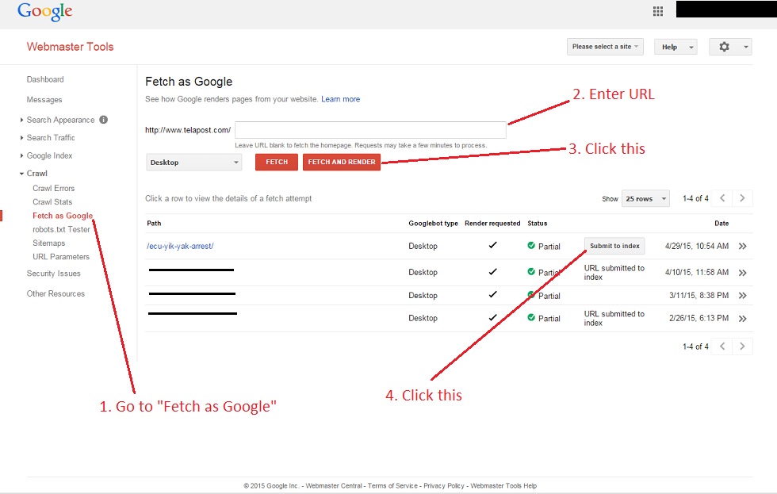Go to next page in bottom pager
The image size is (777, 494).
tap(742, 347)
